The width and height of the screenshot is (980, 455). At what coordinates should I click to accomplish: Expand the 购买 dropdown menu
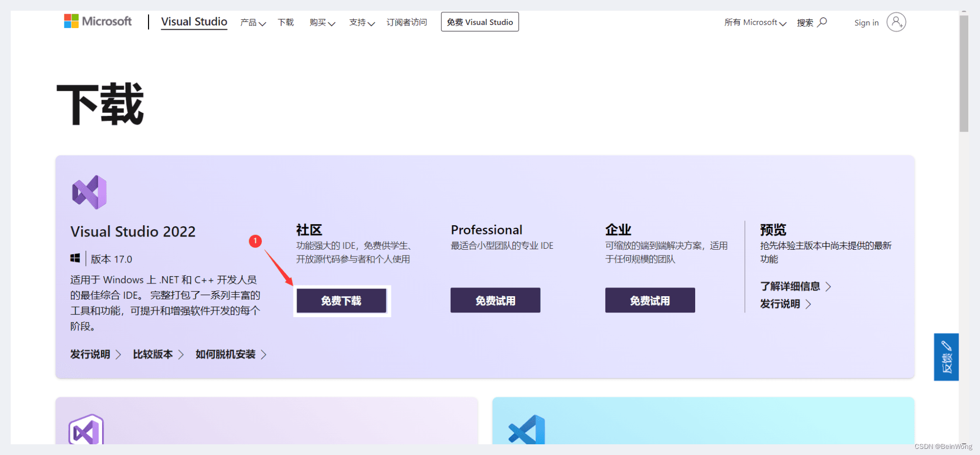coord(322,22)
